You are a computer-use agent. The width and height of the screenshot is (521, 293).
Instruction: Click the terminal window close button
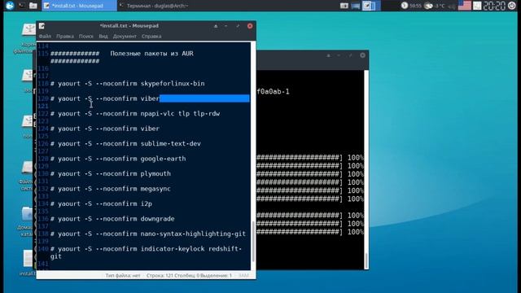(362, 55)
